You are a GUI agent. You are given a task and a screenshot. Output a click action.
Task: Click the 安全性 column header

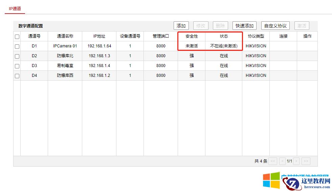[192, 36]
